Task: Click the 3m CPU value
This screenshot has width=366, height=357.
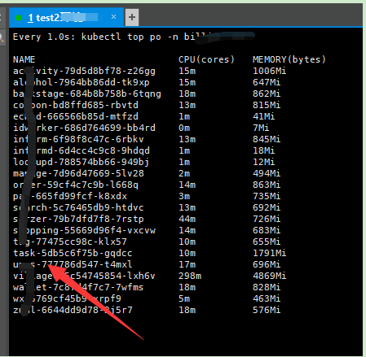Action: pos(184,196)
